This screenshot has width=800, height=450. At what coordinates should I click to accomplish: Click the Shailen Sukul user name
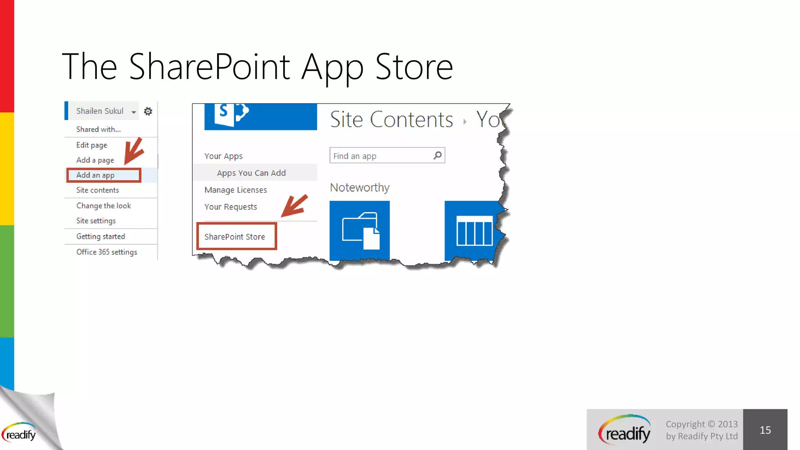point(100,111)
